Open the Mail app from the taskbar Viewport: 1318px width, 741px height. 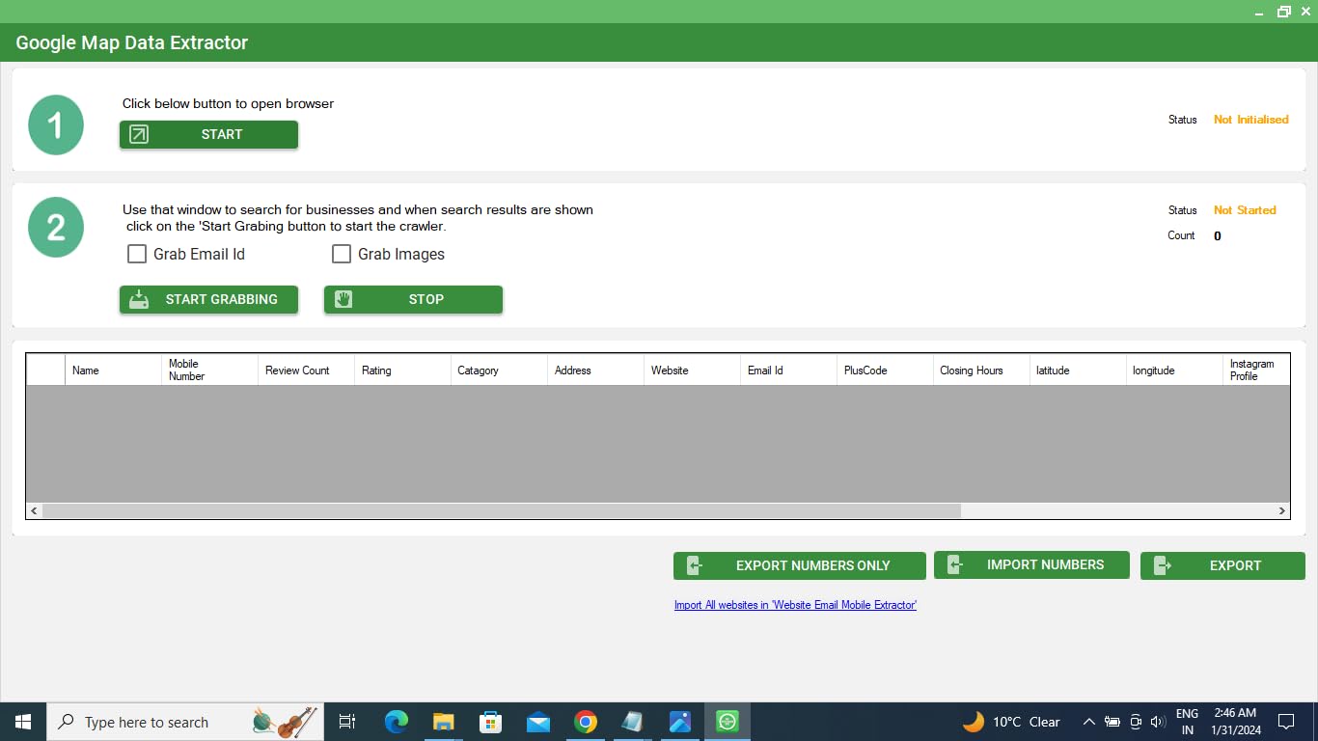[537, 722]
